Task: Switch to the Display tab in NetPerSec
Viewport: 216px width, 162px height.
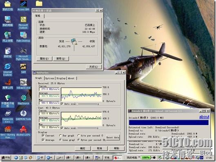Action: 61,78
